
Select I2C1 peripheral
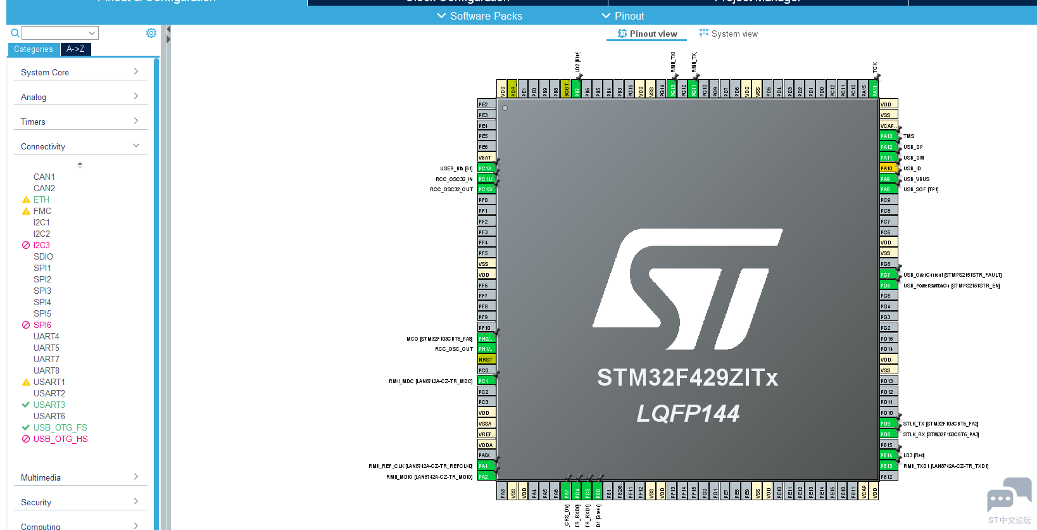click(42, 222)
